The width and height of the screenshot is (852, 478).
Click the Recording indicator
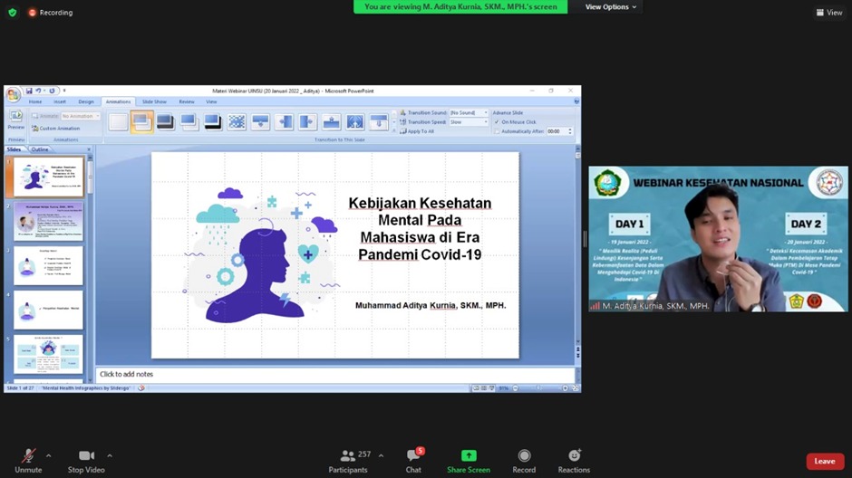[51, 13]
